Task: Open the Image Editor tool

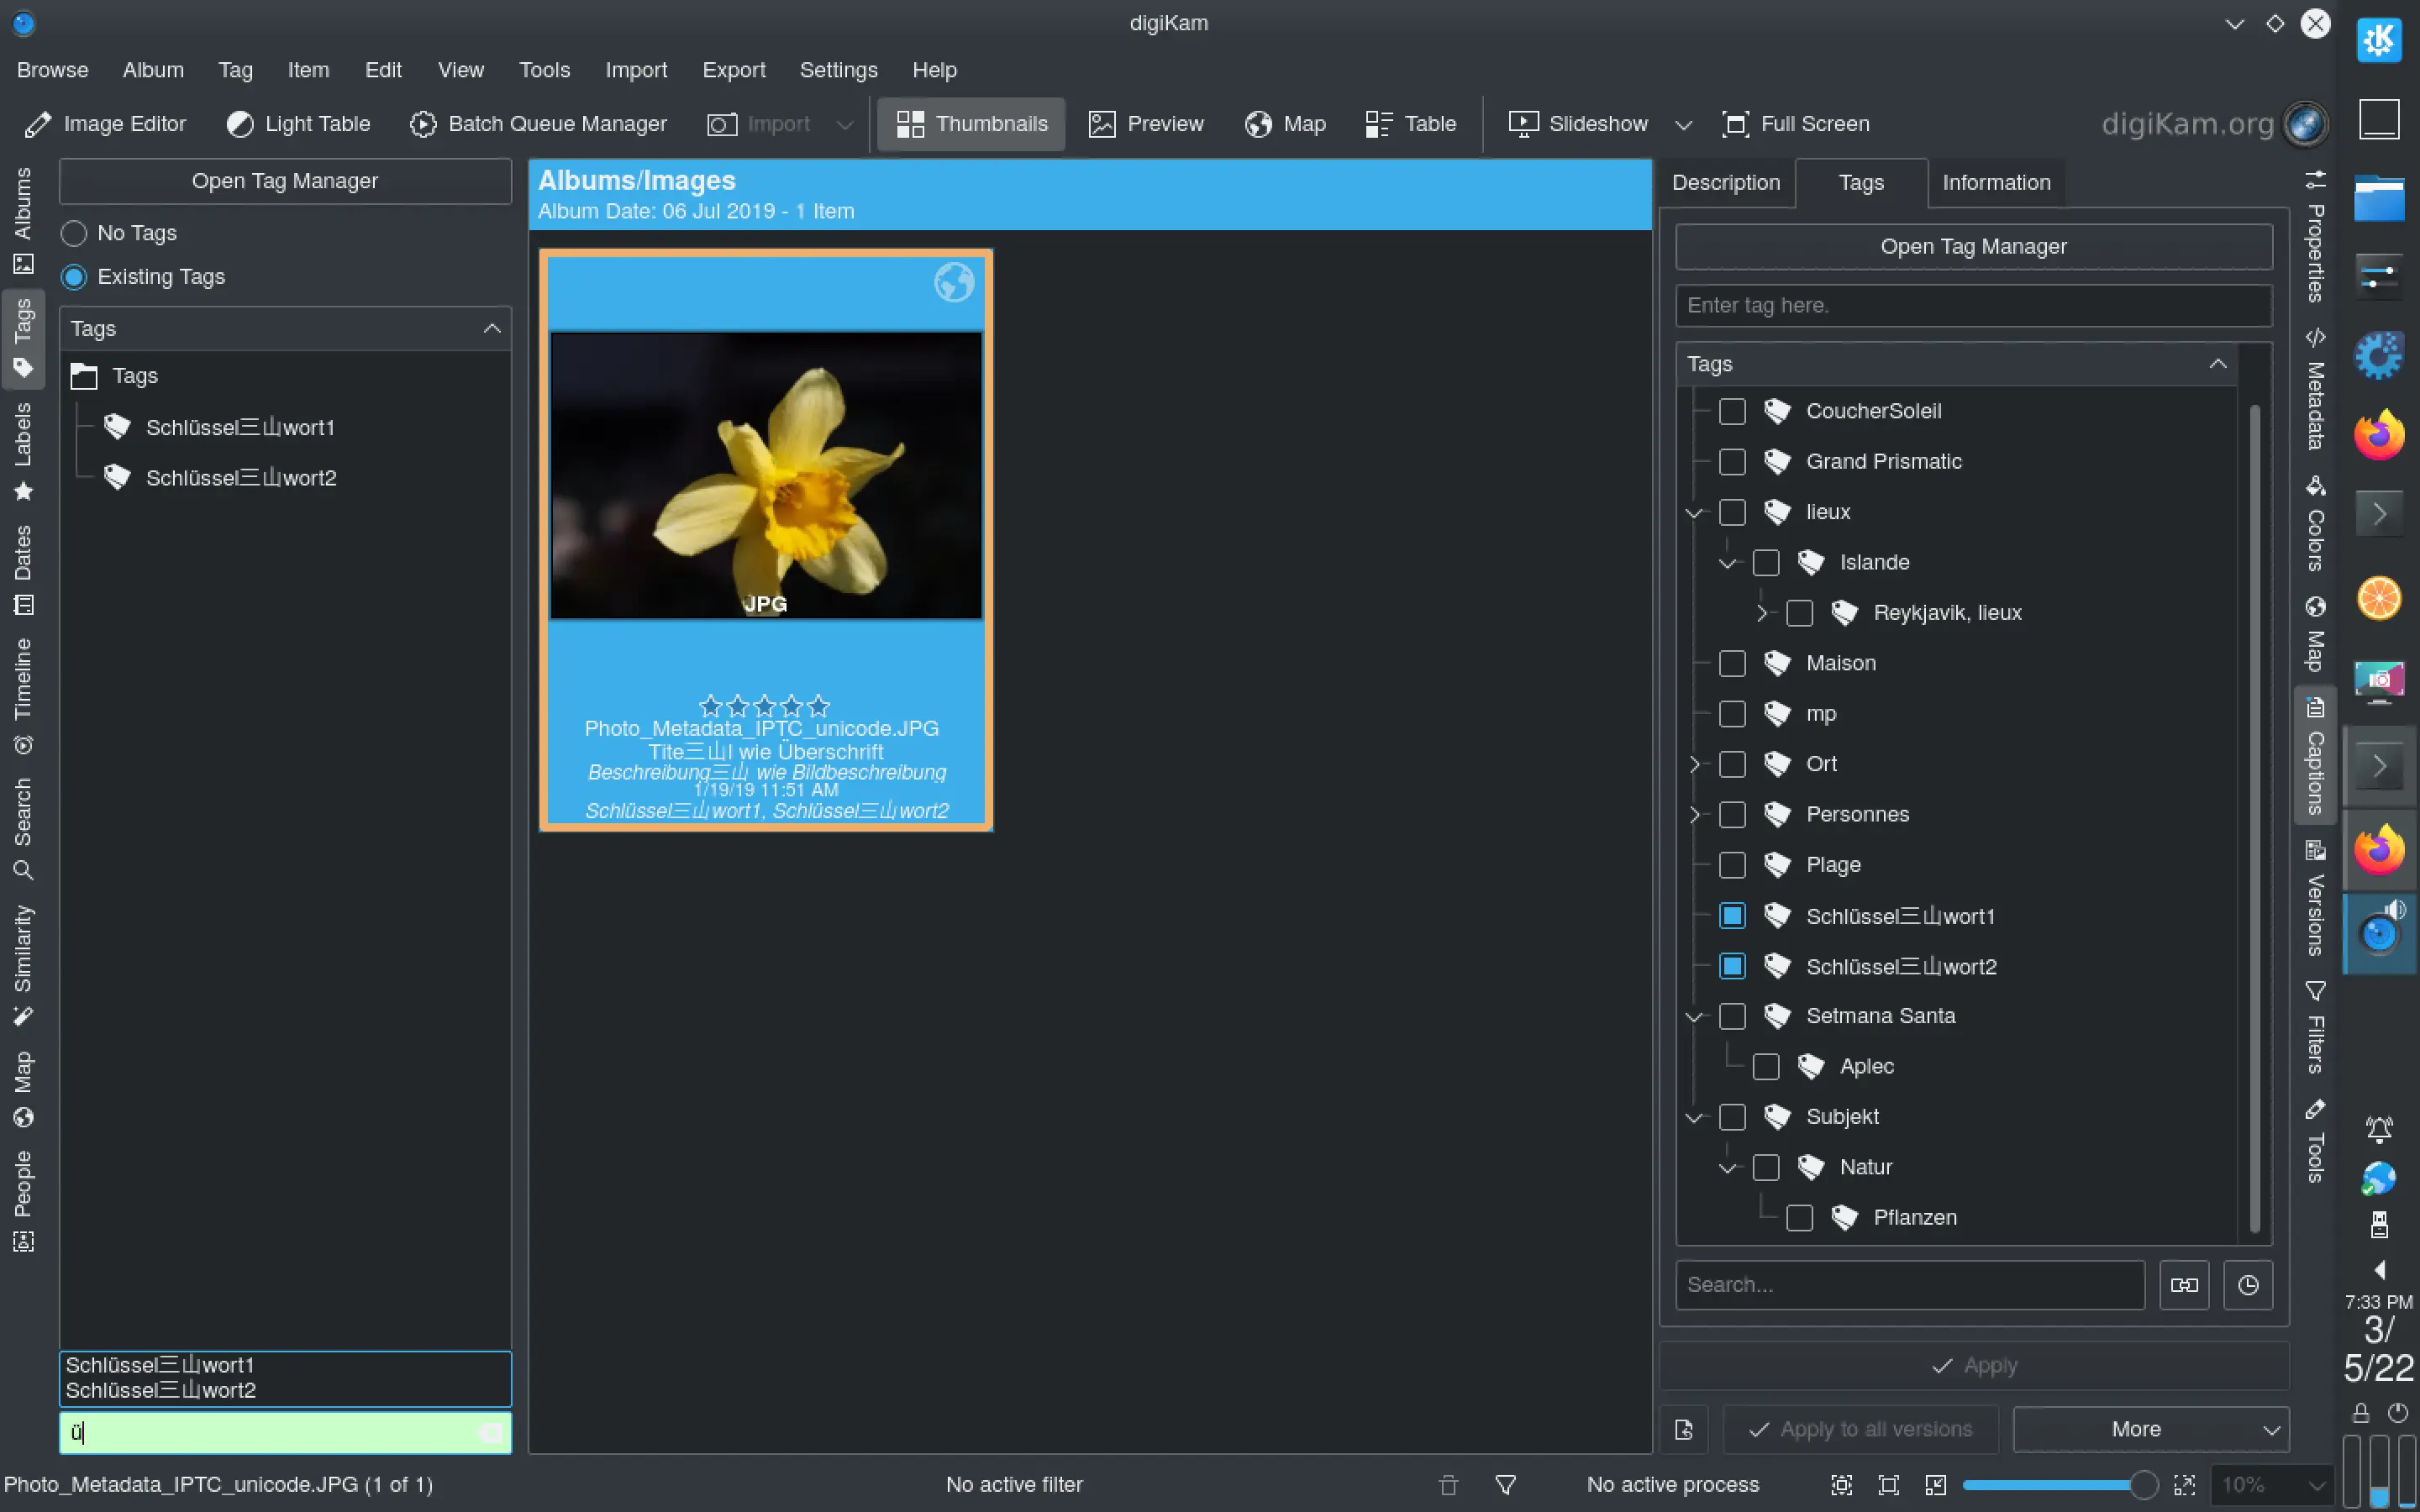Action: point(105,124)
